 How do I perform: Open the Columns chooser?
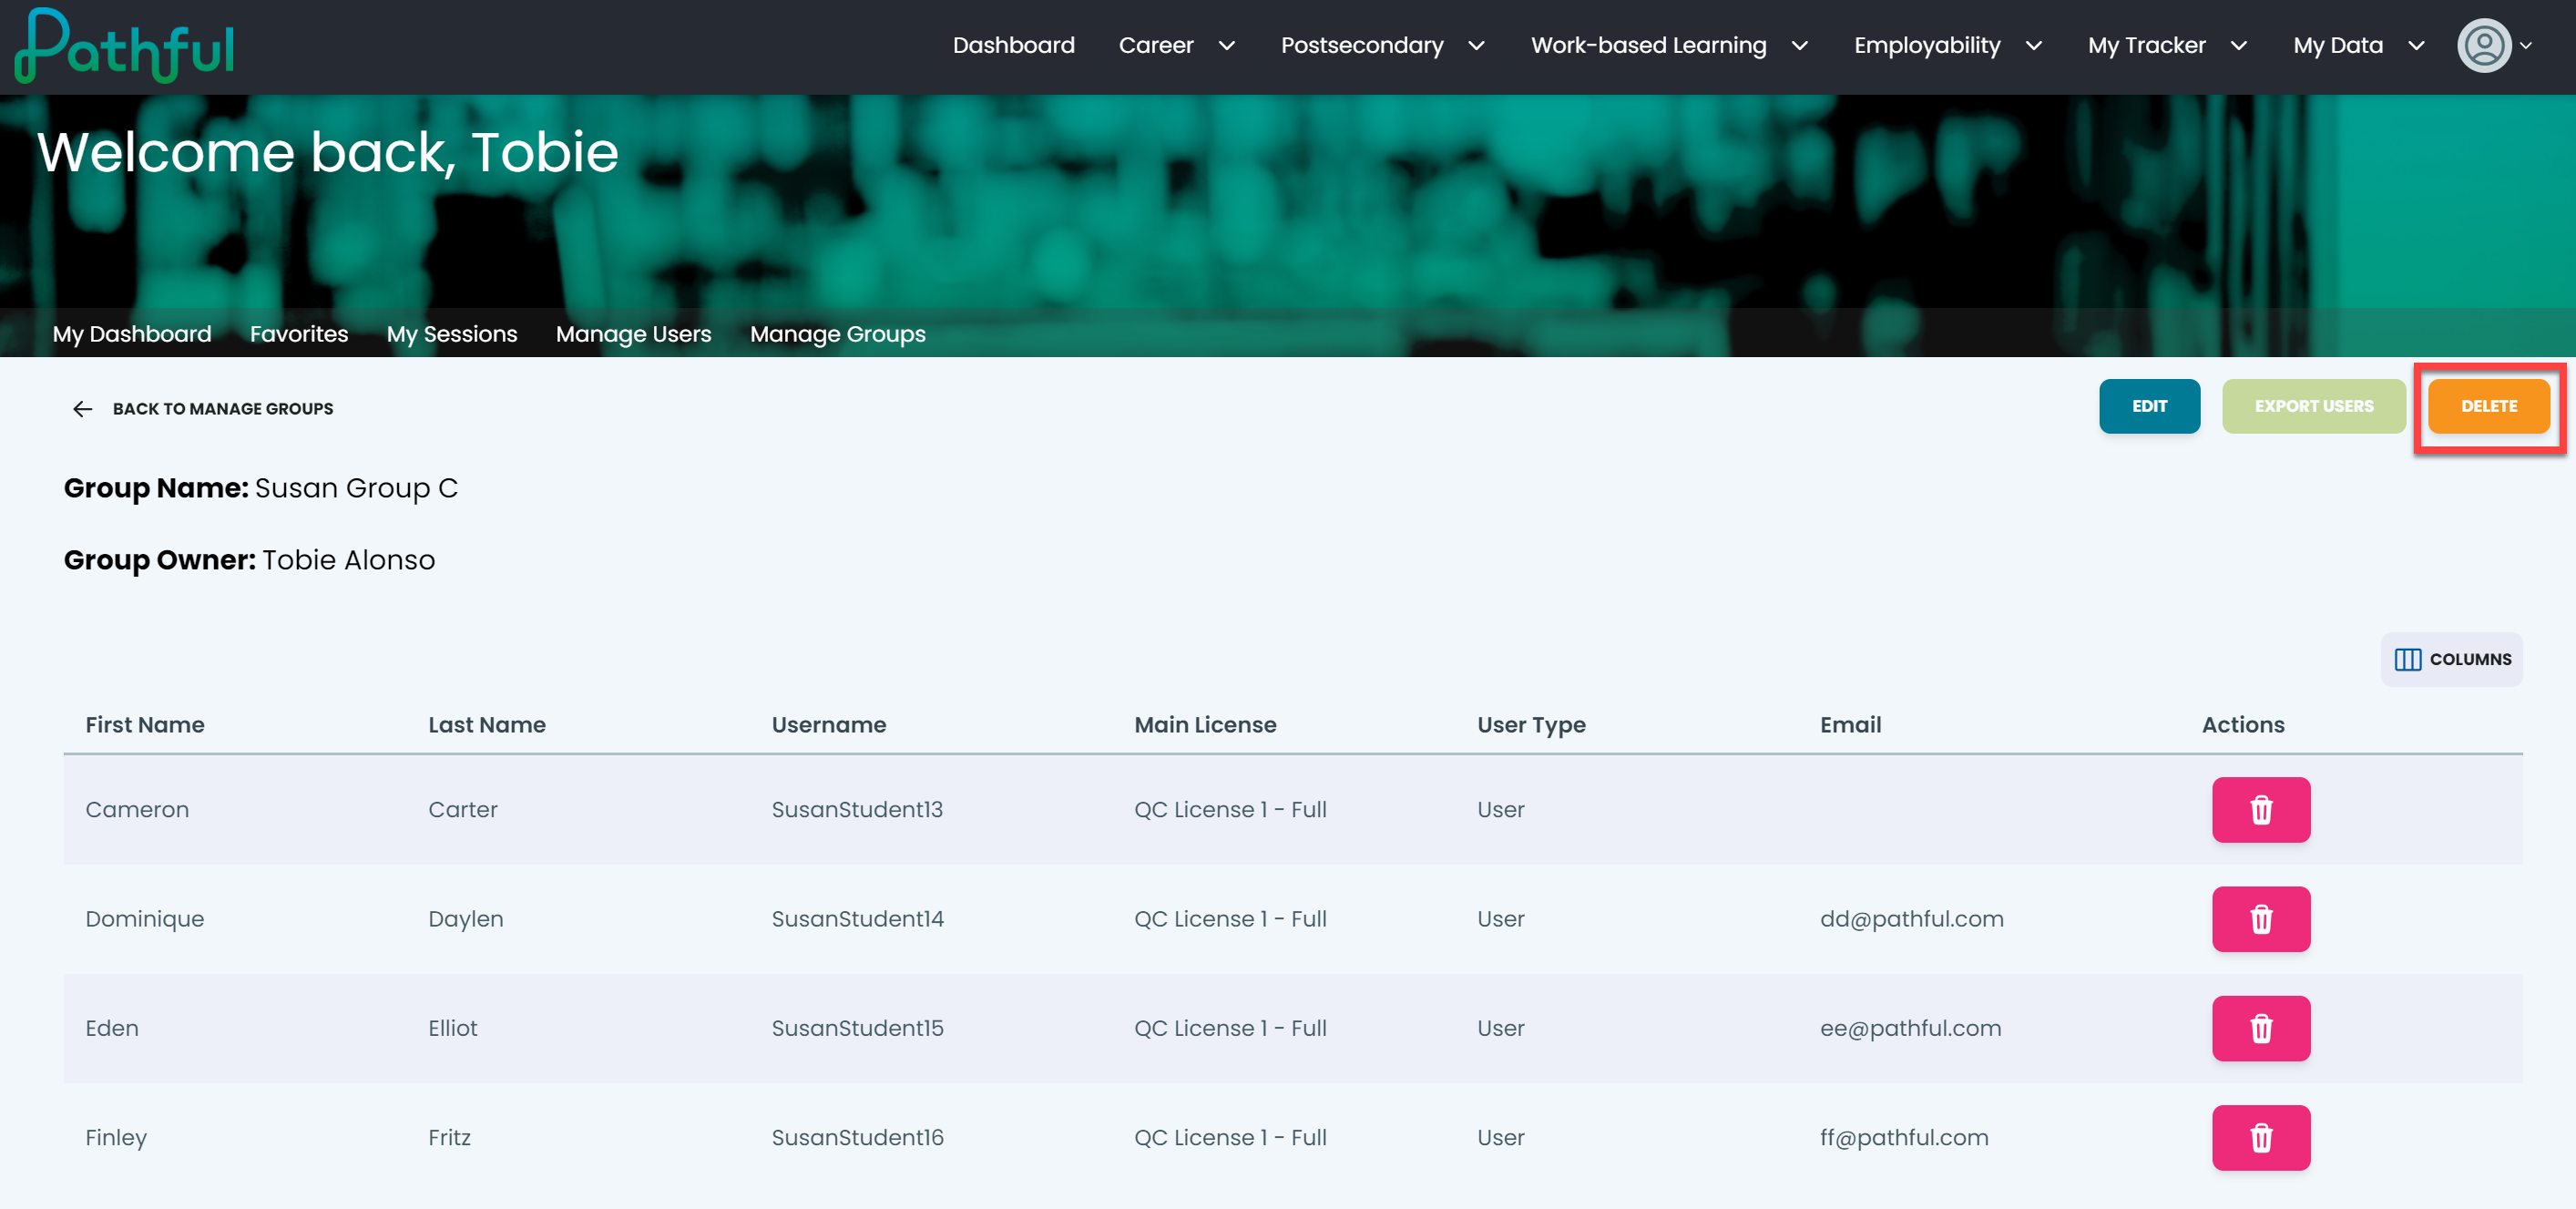point(2451,659)
